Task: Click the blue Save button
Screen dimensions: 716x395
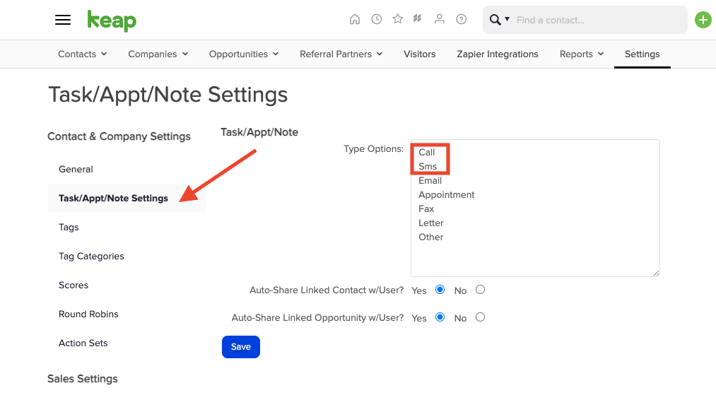Action: [x=240, y=347]
